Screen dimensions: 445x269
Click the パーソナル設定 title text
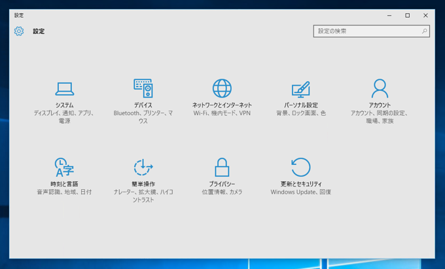pyautogui.click(x=301, y=105)
